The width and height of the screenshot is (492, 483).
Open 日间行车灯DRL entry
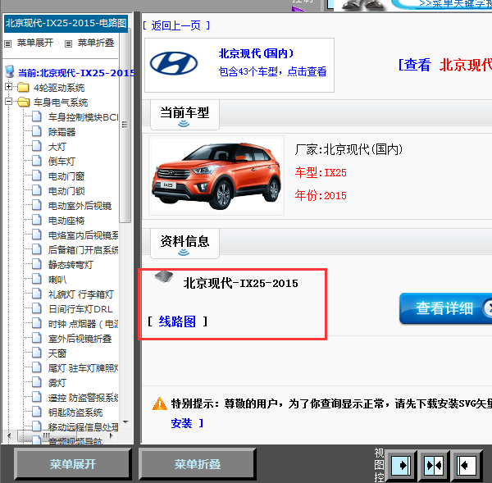80,309
